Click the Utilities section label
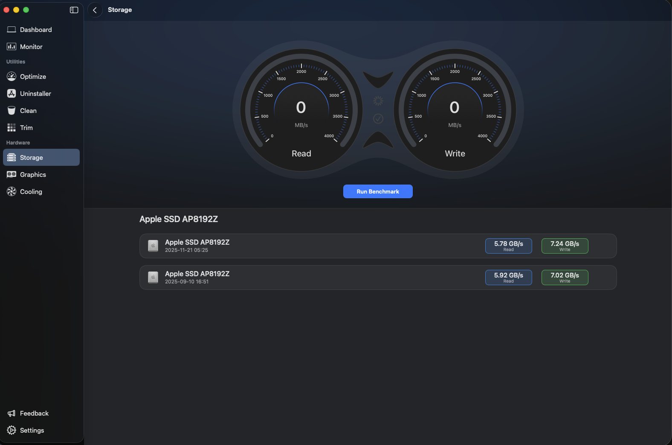The height and width of the screenshot is (445, 672). click(x=16, y=62)
